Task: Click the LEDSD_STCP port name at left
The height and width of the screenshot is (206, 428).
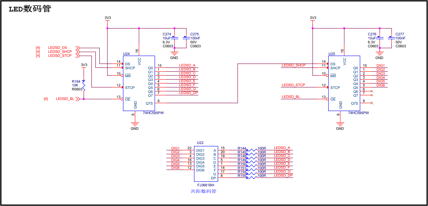Action: pyautogui.click(x=60, y=56)
